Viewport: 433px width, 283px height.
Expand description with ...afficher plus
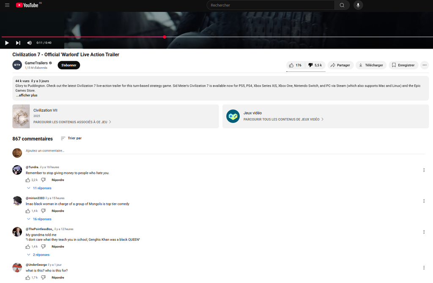click(27, 95)
